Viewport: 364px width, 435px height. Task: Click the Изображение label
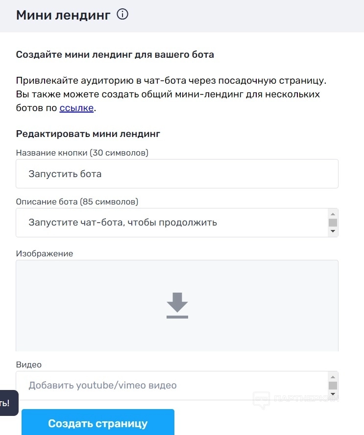45,253
